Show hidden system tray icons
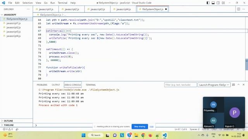Screen dimensions: 248x139 [199, 135]
